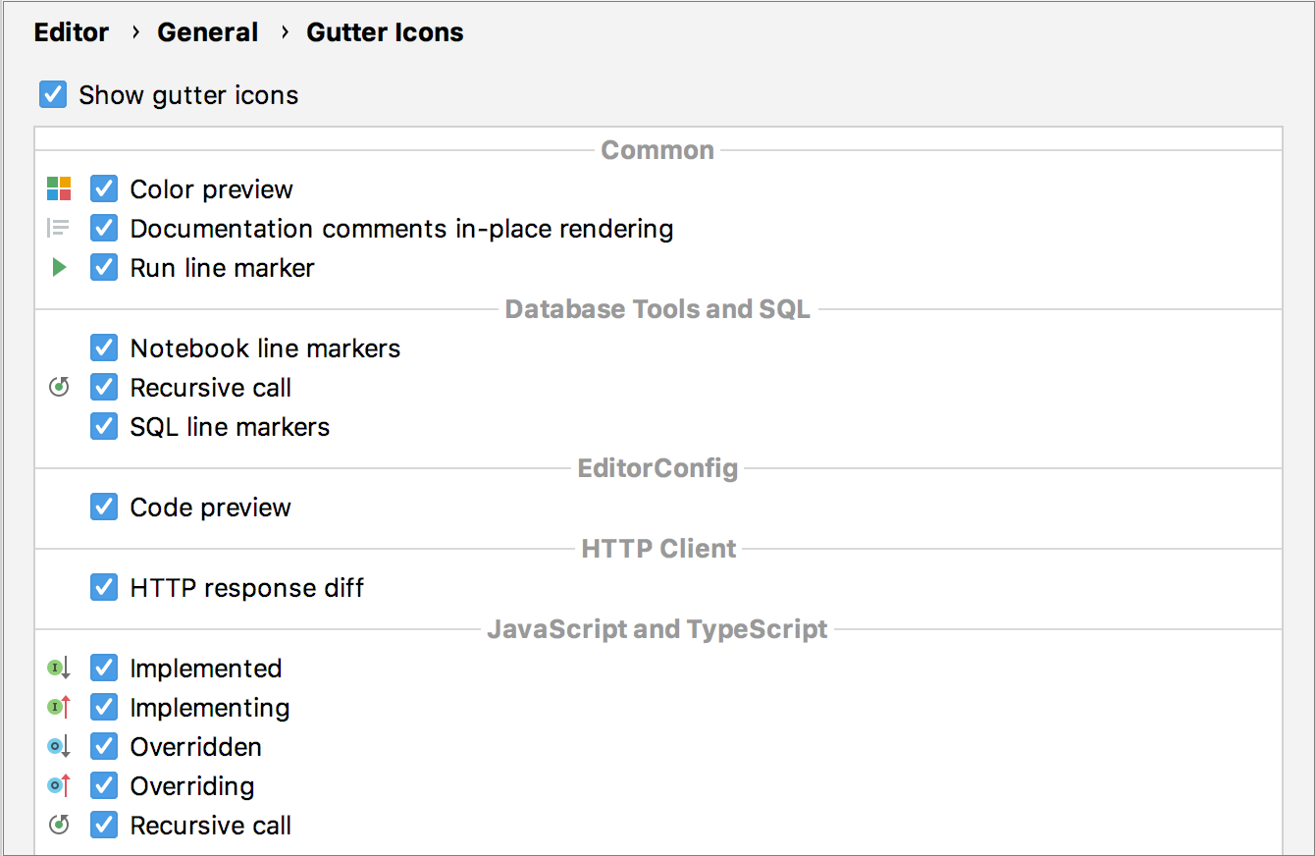
Task: Uncheck HTTP response diff
Action: click(x=103, y=587)
